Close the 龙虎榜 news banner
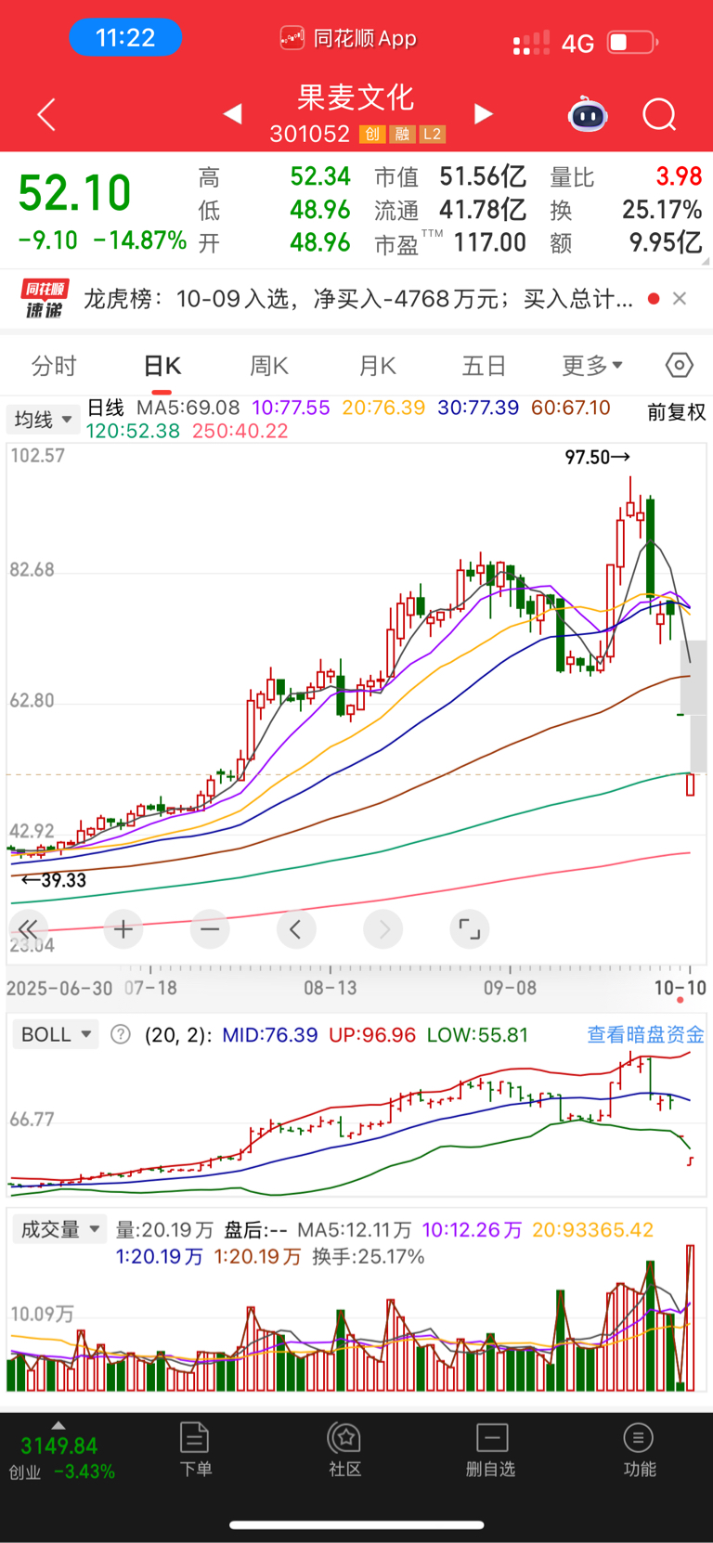The image size is (713, 1543). point(680,299)
